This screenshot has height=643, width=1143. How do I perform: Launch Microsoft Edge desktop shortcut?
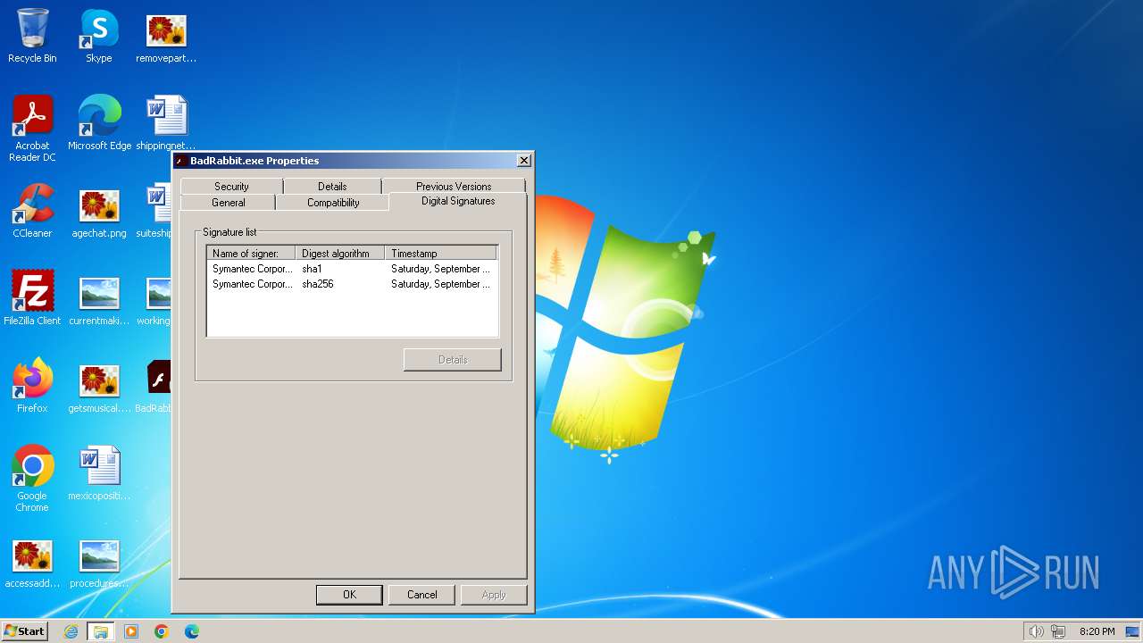pyautogui.click(x=99, y=123)
